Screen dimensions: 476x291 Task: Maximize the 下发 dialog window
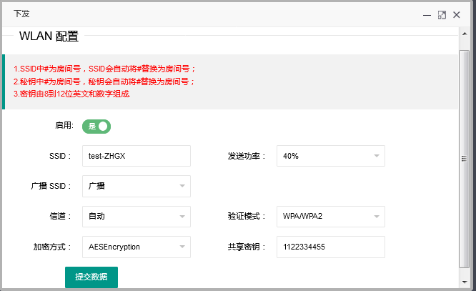pos(442,14)
